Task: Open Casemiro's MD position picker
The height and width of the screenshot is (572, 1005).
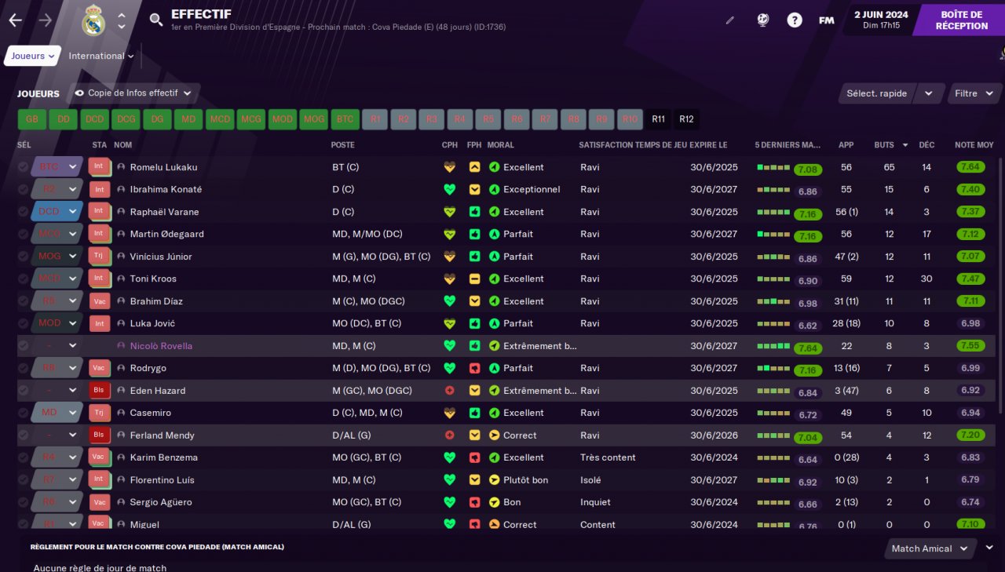Action: [x=57, y=413]
